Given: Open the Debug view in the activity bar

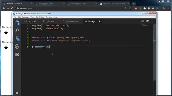Looking at the screenshot, I should click(17, 46).
